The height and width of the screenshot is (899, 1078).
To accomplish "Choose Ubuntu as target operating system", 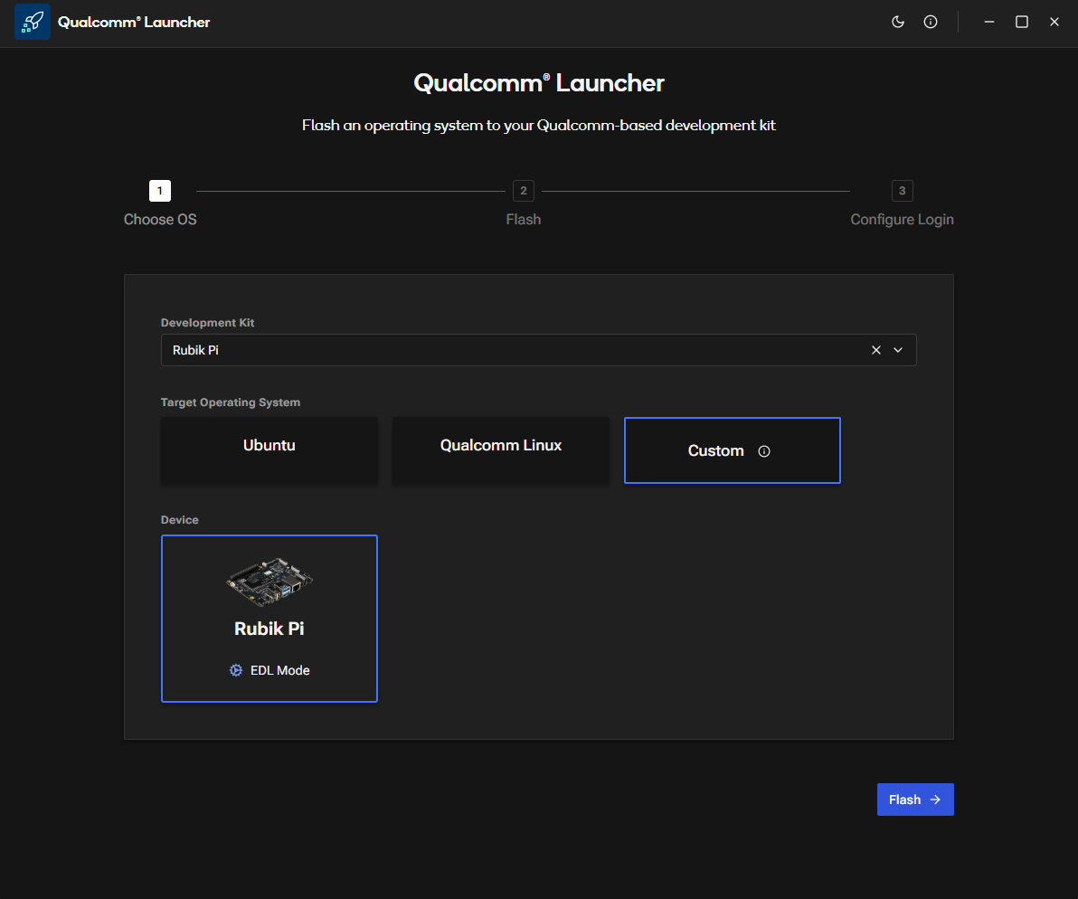I will tap(269, 449).
